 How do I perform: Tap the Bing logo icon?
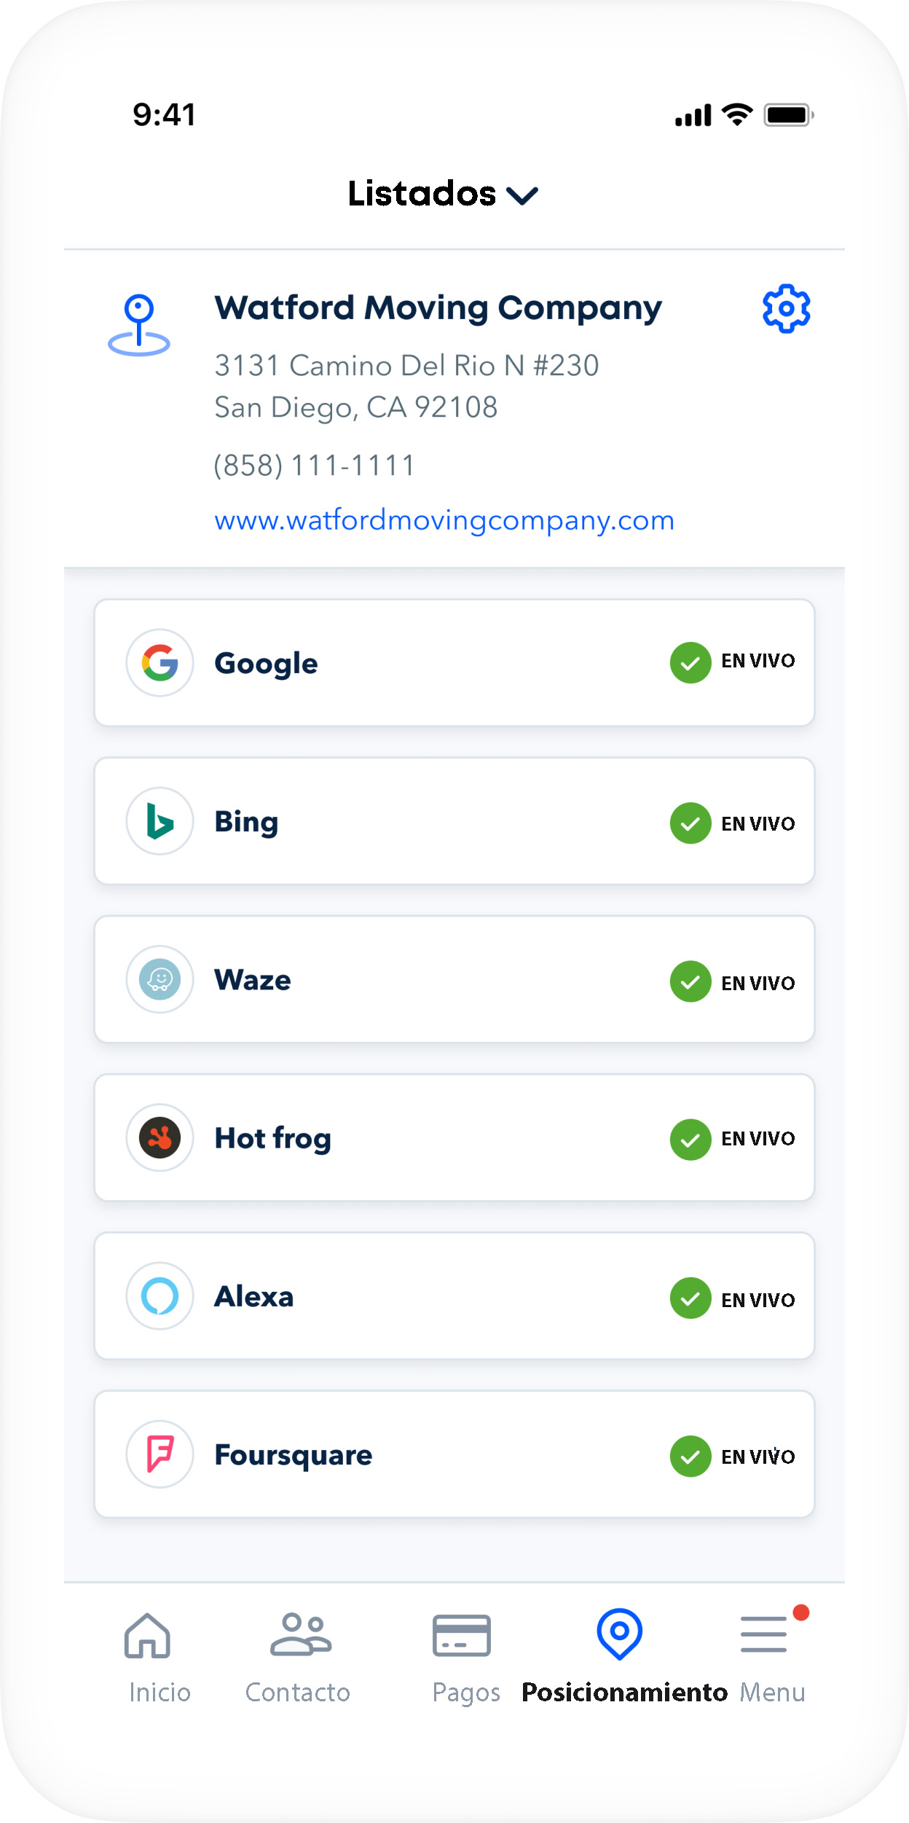(x=160, y=821)
